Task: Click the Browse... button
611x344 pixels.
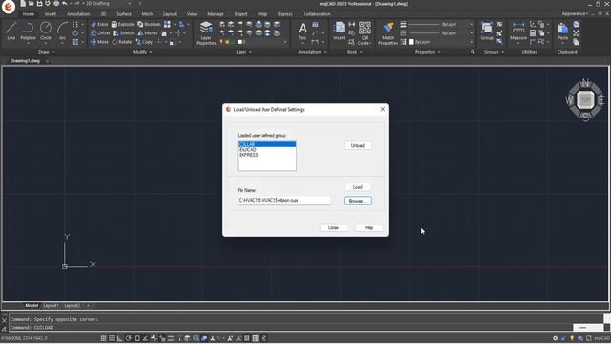Action: pyautogui.click(x=358, y=201)
